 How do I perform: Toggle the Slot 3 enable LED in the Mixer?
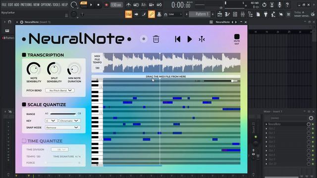tap(313, 133)
